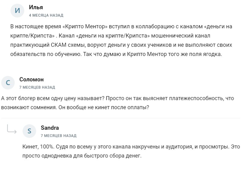Click the timestamp under Соломон's name
The height and width of the screenshot is (175, 244).
(37, 87)
